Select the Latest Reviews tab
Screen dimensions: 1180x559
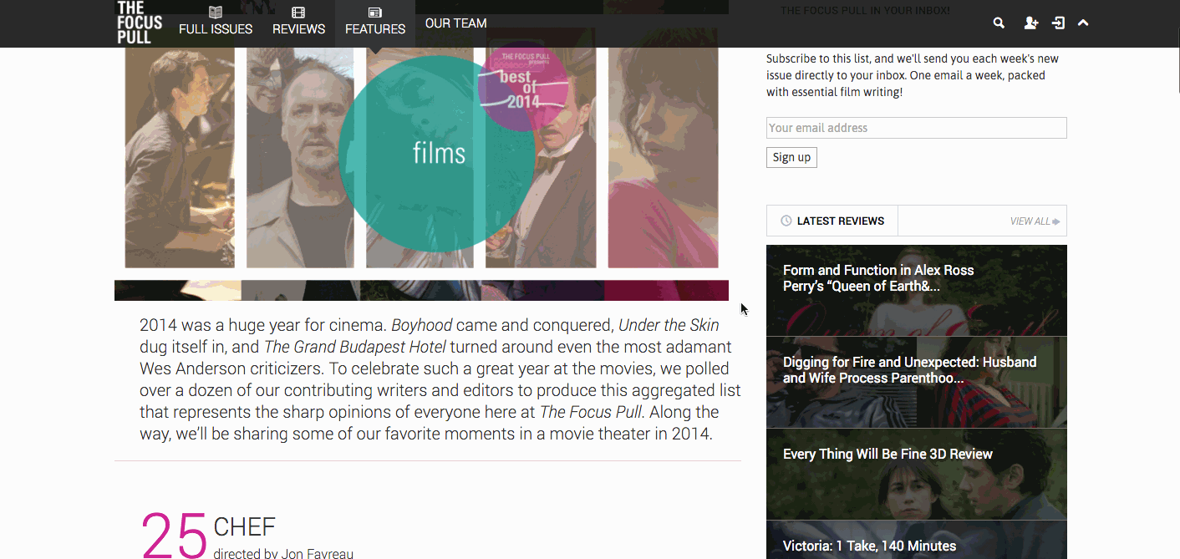click(832, 221)
